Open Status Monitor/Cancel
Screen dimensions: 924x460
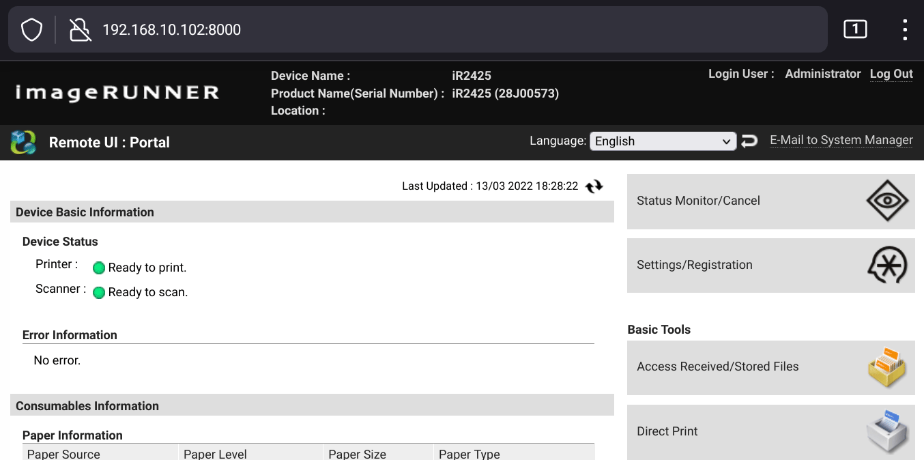click(x=771, y=201)
